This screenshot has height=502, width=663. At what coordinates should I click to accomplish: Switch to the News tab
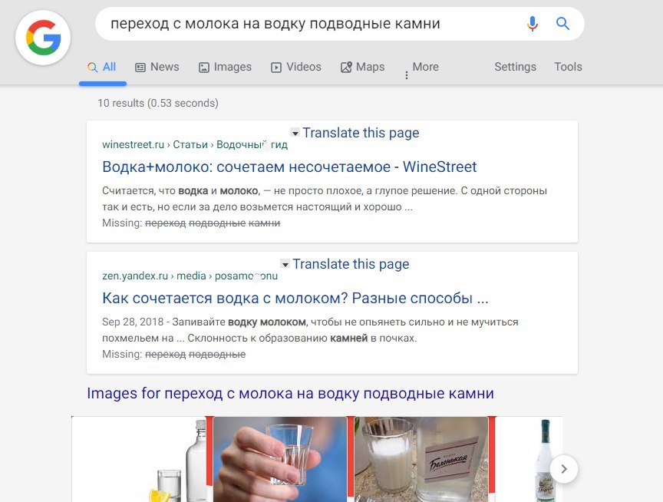[x=157, y=67]
